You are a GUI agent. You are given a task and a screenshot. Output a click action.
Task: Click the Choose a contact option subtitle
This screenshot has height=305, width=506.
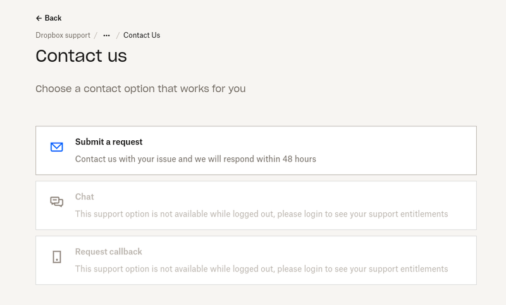[x=140, y=89]
